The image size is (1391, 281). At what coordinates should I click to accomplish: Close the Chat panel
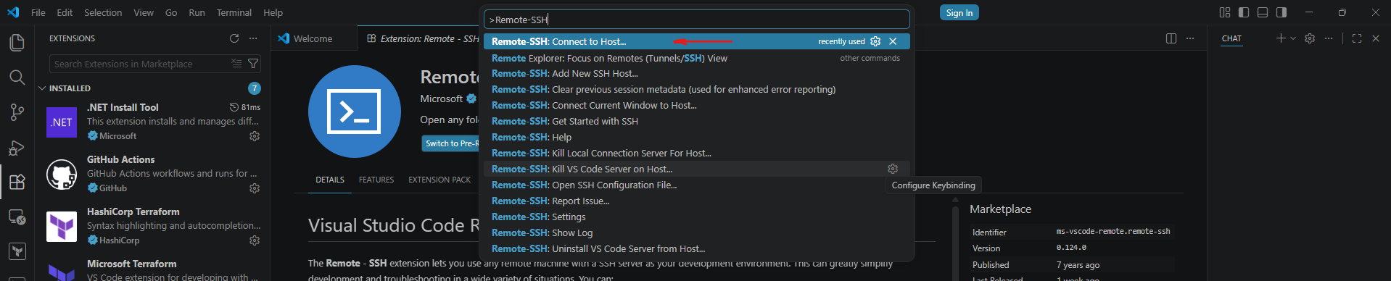pyautogui.click(x=1376, y=38)
